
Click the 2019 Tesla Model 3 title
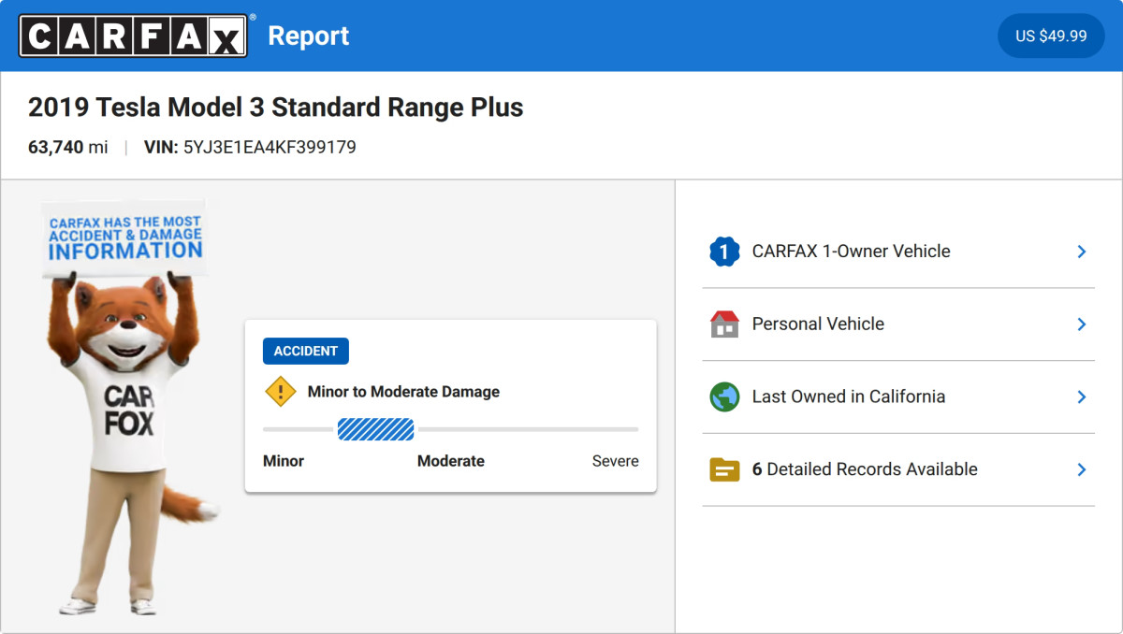click(x=276, y=108)
